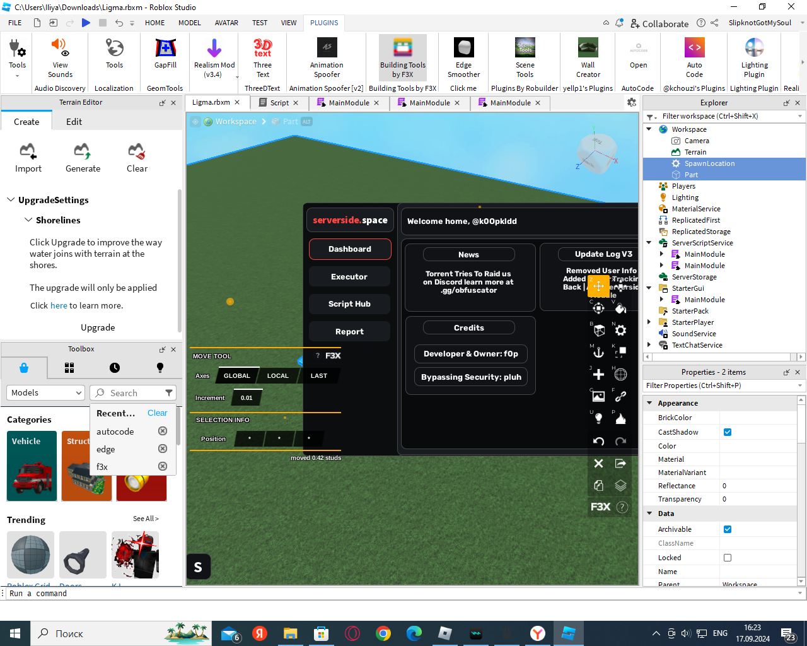This screenshot has width=807, height=646.
Task: Launch the Realism Mod plugin
Action: (214, 57)
